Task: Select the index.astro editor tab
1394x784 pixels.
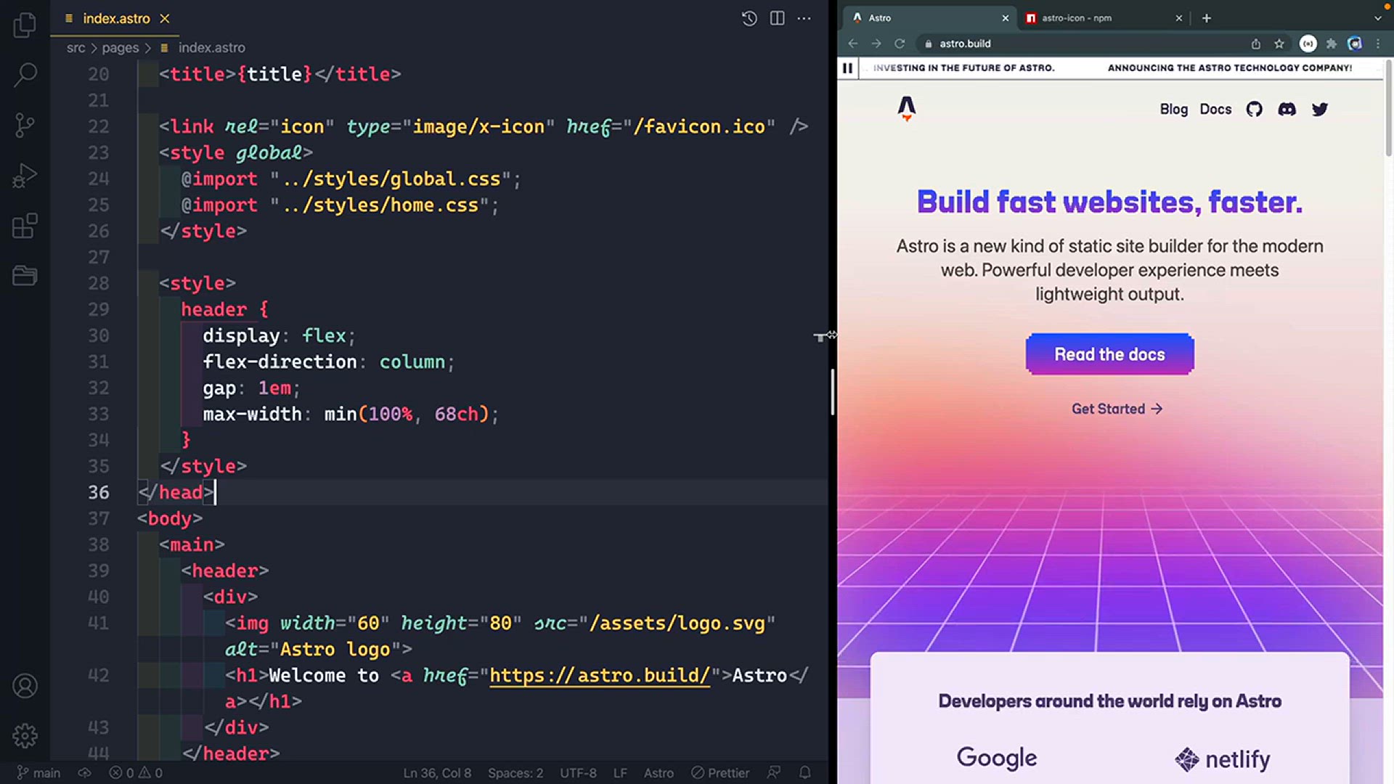Action: [116, 18]
